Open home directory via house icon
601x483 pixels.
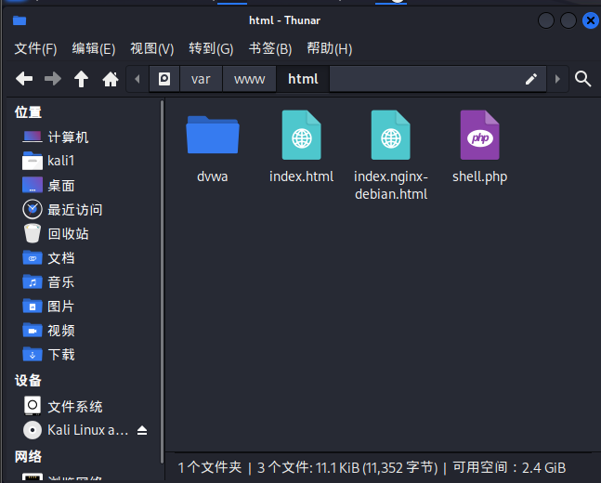pyautogui.click(x=110, y=79)
